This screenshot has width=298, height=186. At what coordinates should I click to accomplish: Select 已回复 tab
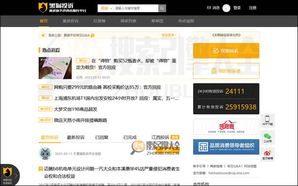(102, 137)
